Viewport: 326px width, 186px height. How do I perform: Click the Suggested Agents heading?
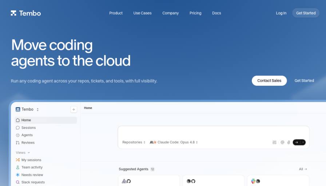click(134, 169)
